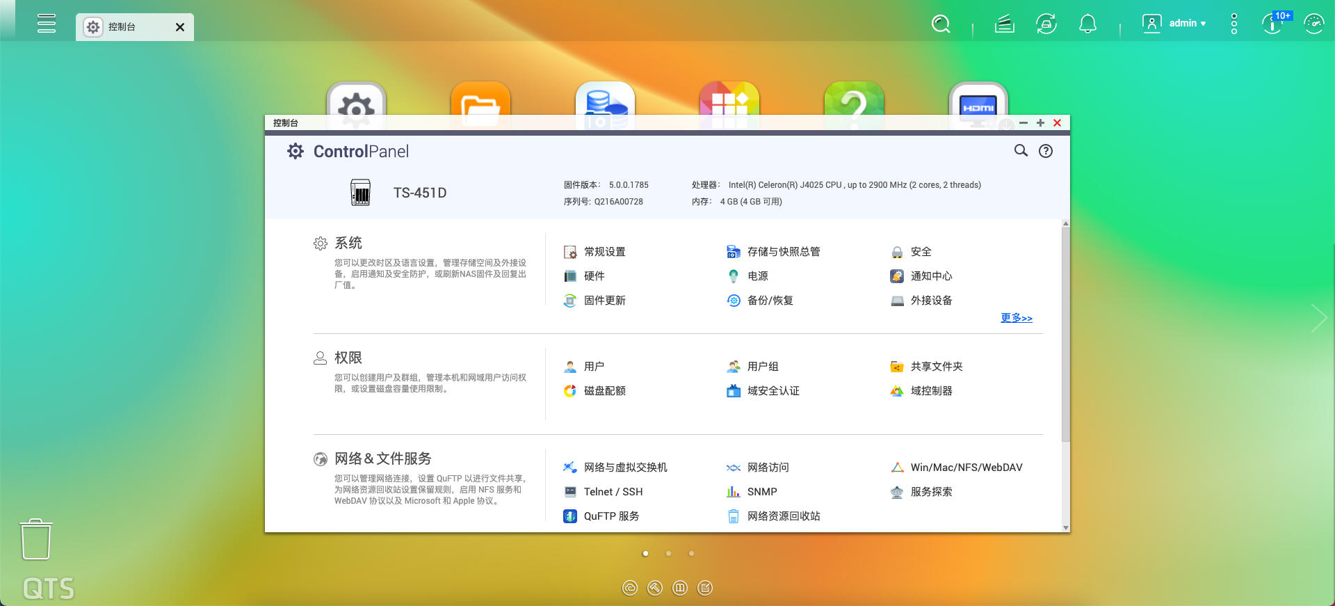Open the main menu hamburger icon
The image size is (1335, 606).
click(47, 23)
